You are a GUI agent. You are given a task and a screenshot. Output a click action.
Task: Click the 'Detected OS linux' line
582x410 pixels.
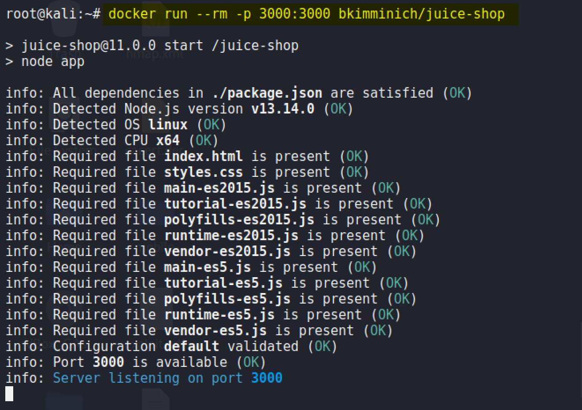116,125
